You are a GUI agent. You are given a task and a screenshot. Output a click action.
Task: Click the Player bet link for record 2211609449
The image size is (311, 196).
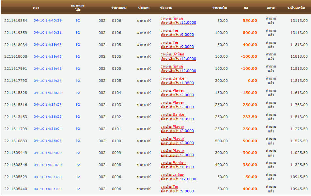(172, 151)
